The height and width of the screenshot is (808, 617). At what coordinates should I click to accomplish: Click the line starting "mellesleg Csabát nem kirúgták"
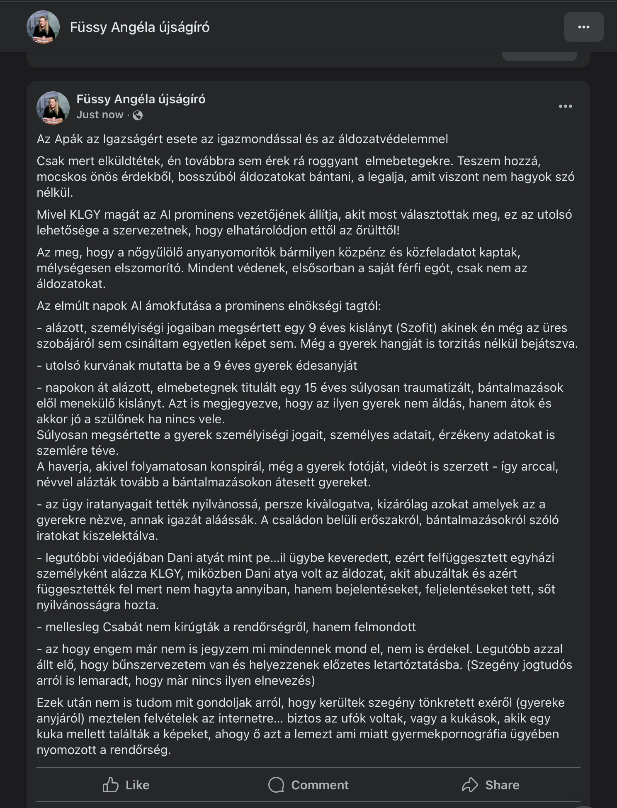226,627
